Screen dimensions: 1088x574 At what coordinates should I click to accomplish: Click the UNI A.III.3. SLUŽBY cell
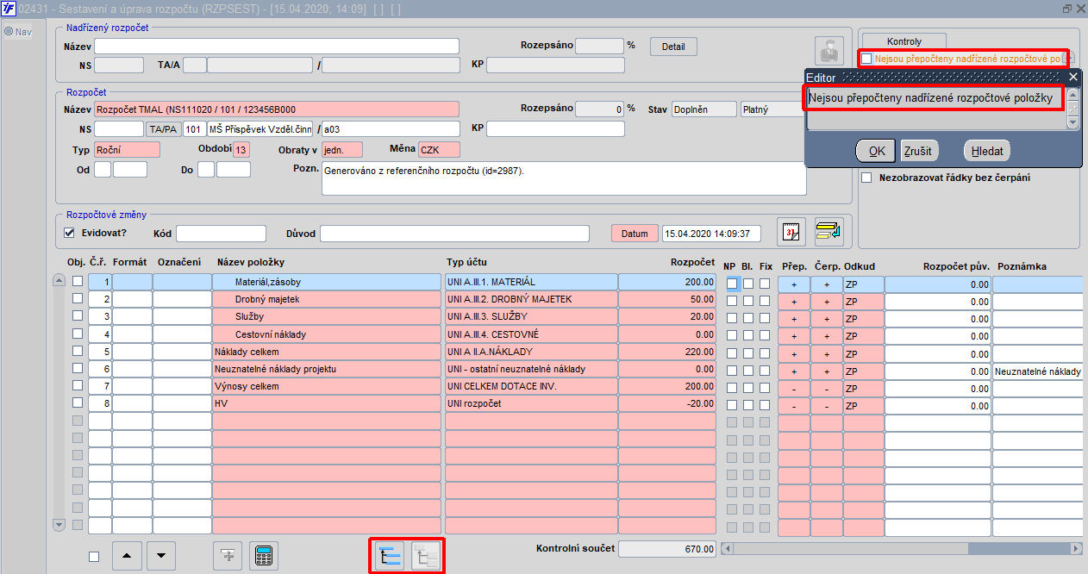coord(531,317)
